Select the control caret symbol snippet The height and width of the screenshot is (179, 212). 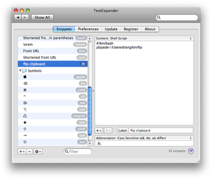click(53, 96)
